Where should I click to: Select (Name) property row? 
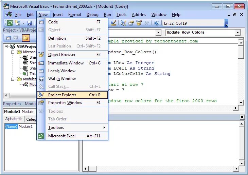tap(11, 127)
